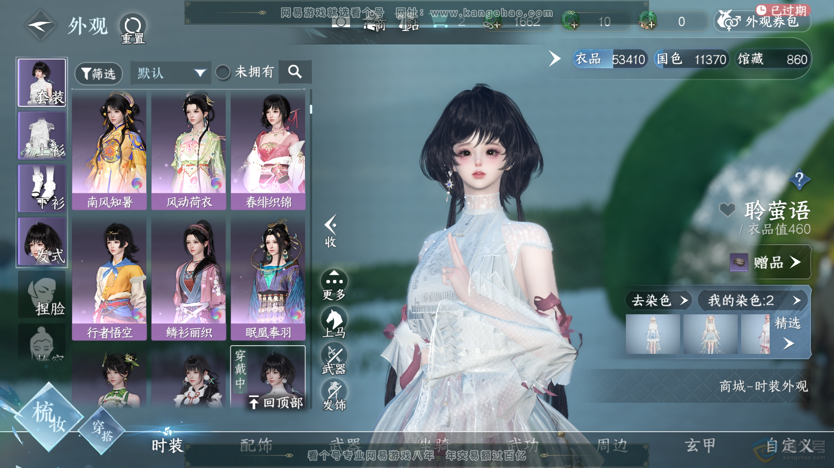Screen dimensions: 834x468
Task: Return to list top with 回顶部
Action: [x=276, y=402]
